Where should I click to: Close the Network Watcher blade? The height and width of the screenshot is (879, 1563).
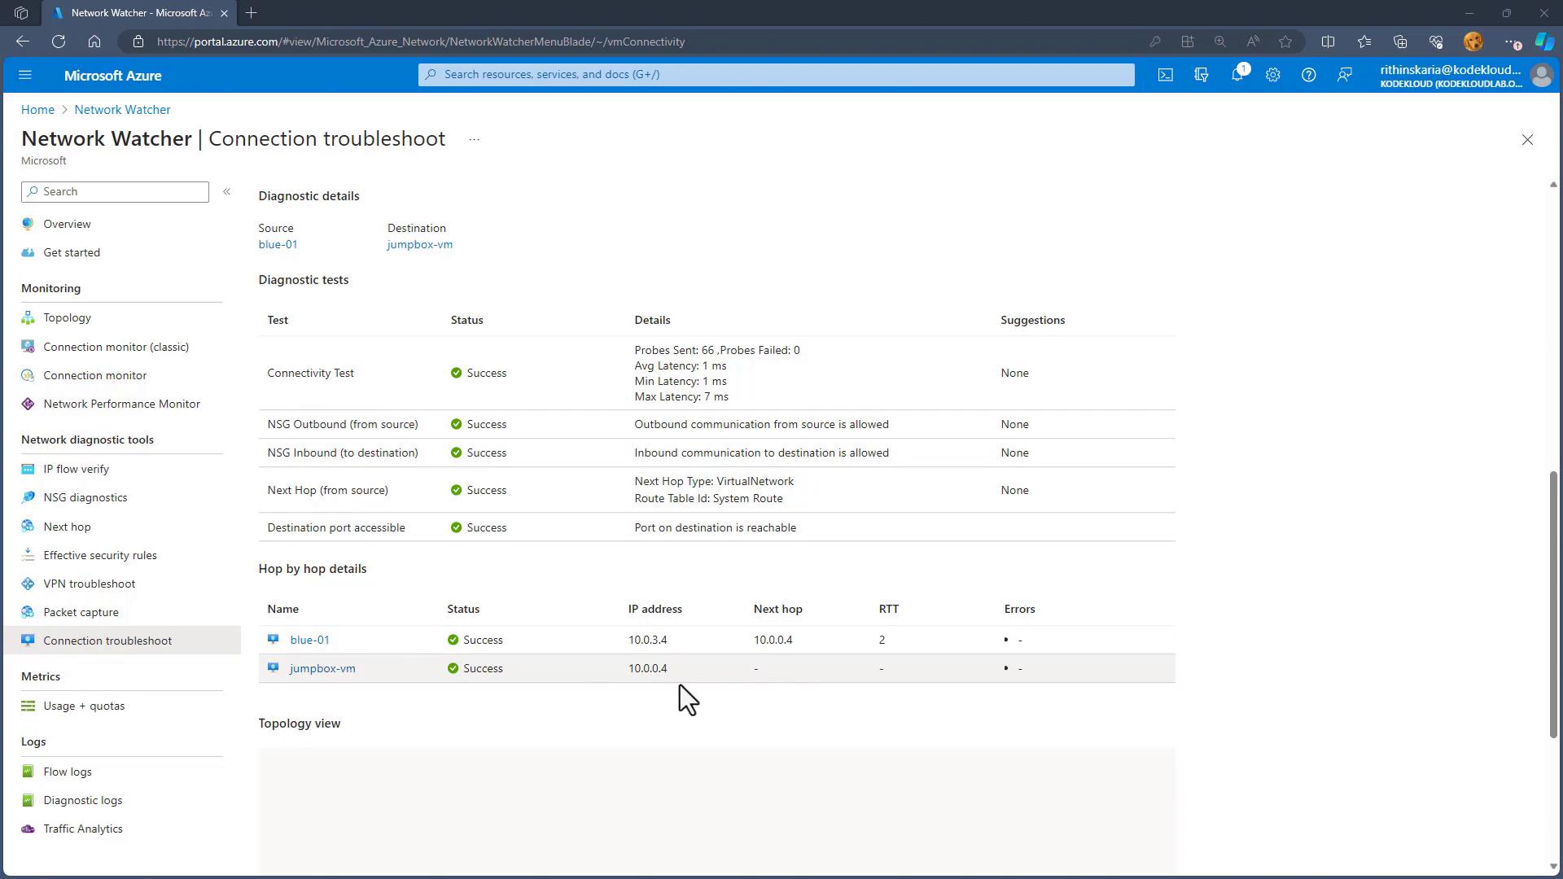pyautogui.click(x=1527, y=140)
